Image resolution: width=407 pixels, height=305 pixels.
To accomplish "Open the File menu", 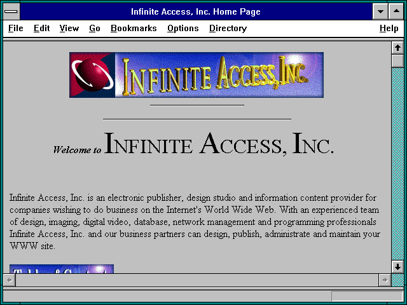I will [x=15, y=28].
